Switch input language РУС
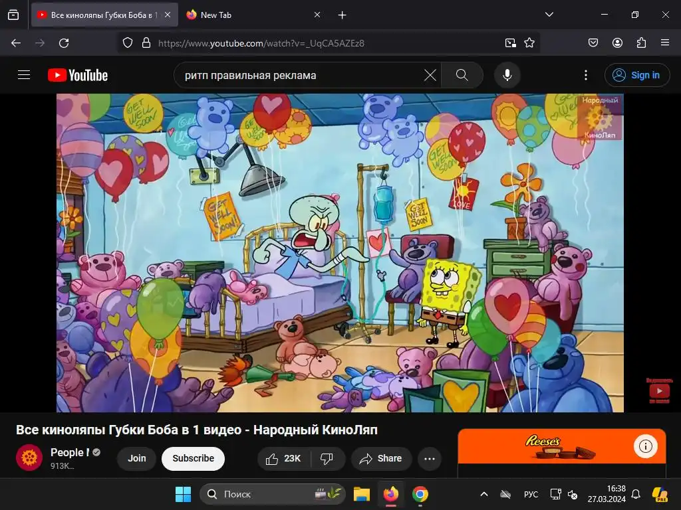 [x=531, y=494]
